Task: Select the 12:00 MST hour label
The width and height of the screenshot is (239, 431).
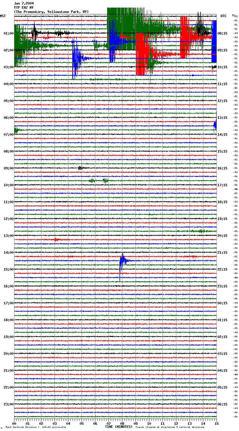Action: click(9, 219)
